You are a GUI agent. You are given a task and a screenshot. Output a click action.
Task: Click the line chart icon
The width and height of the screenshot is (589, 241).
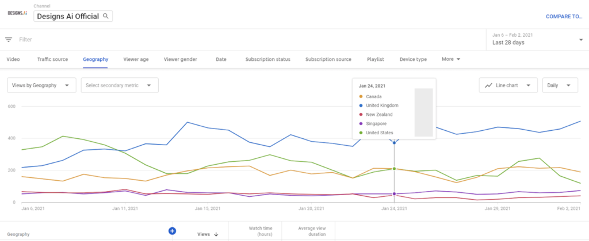coord(488,85)
